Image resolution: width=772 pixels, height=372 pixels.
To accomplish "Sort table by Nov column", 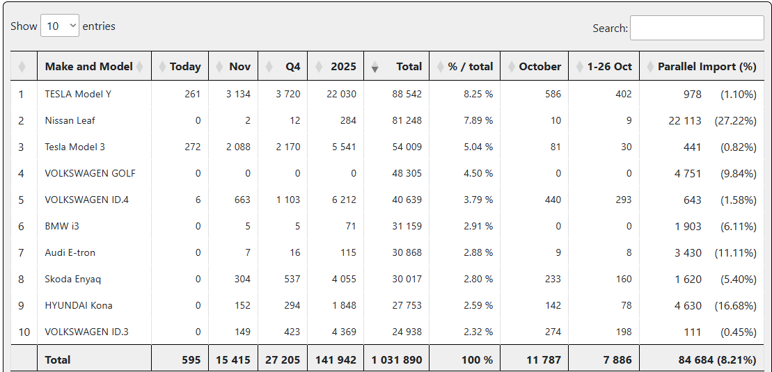I will pos(233,66).
